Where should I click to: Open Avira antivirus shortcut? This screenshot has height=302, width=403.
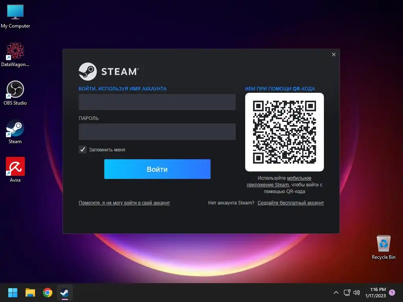click(15, 170)
